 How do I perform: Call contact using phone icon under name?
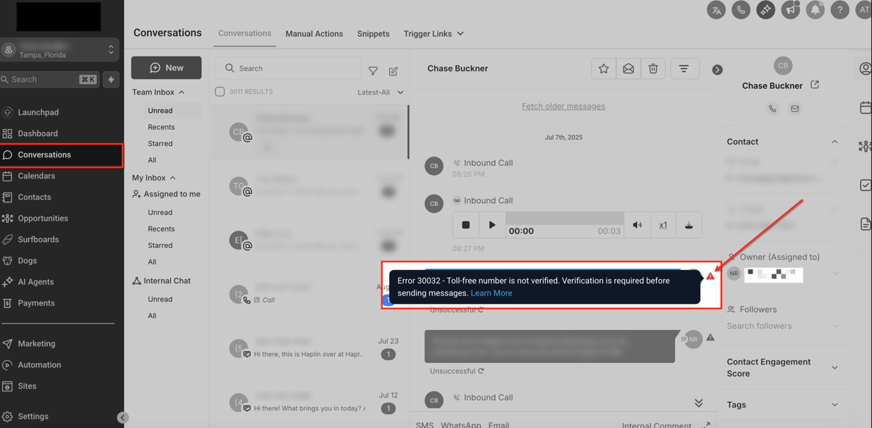tap(772, 109)
